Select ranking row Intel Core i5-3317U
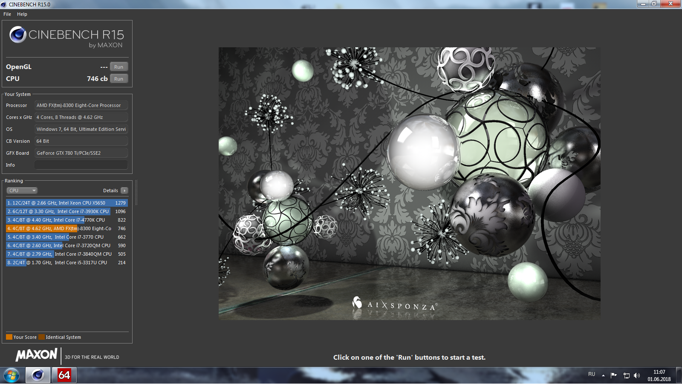Viewport: 682px width, 384px height. tap(67, 263)
